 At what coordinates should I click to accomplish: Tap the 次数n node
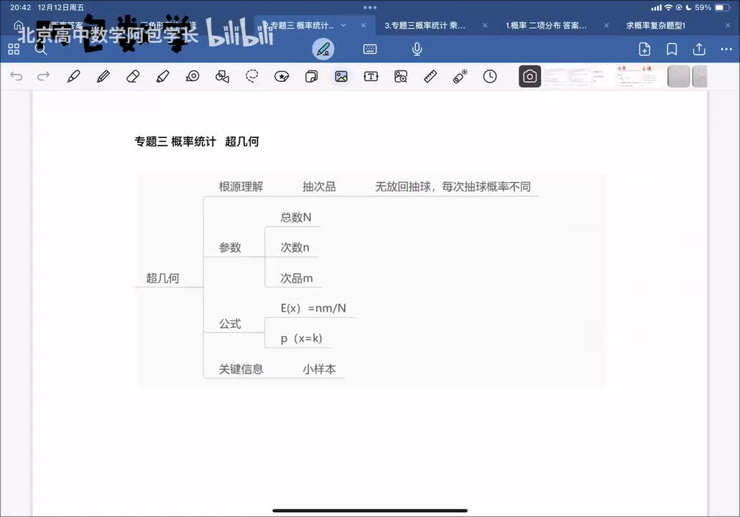[x=295, y=248]
